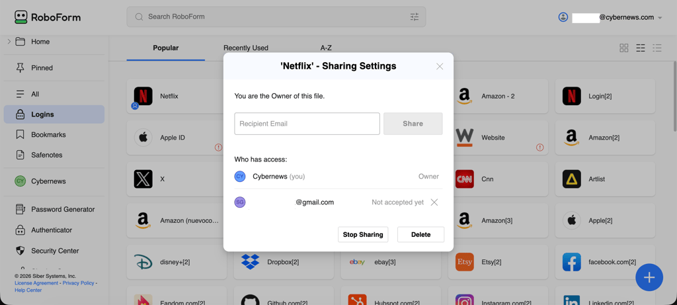
Task: Open the Privacy Policy link
Action: pyautogui.click(x=78, y=283)
